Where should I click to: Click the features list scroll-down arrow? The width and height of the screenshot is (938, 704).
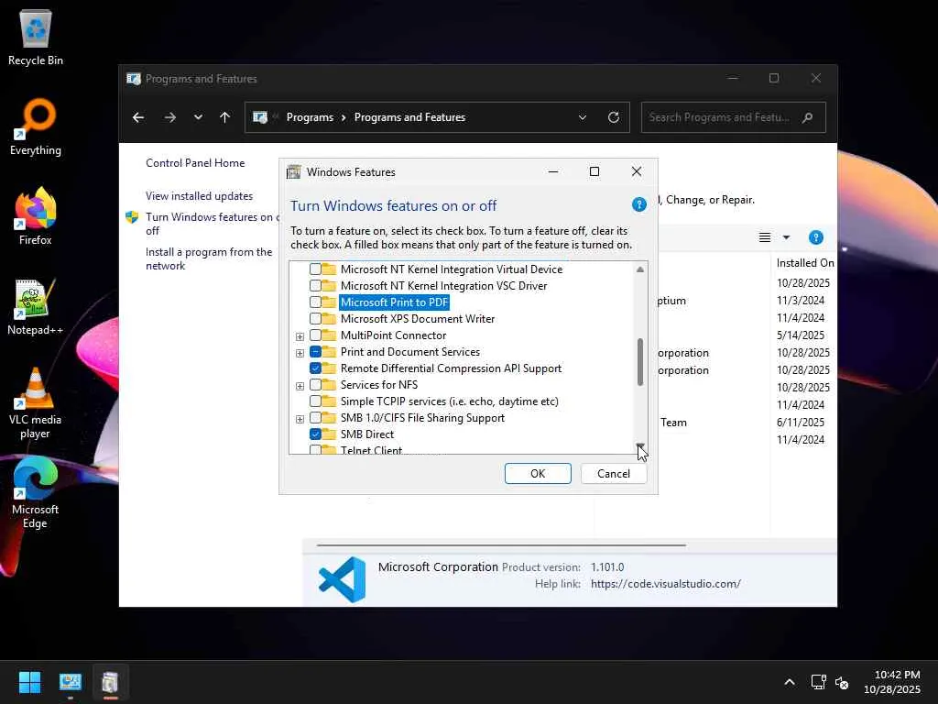pyautogui.click(x=640, y=446)
